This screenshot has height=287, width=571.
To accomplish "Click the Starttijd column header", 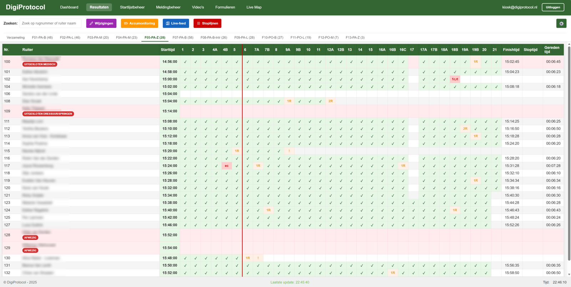I will (x=168, y=50).
